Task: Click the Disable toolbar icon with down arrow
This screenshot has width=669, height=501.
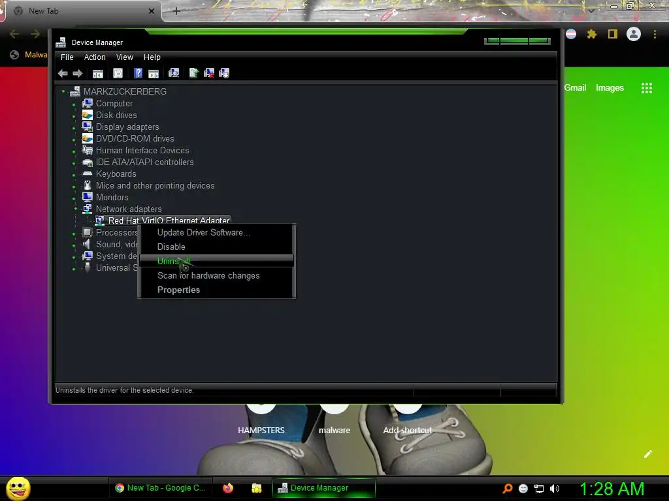Action: (224, 73)
